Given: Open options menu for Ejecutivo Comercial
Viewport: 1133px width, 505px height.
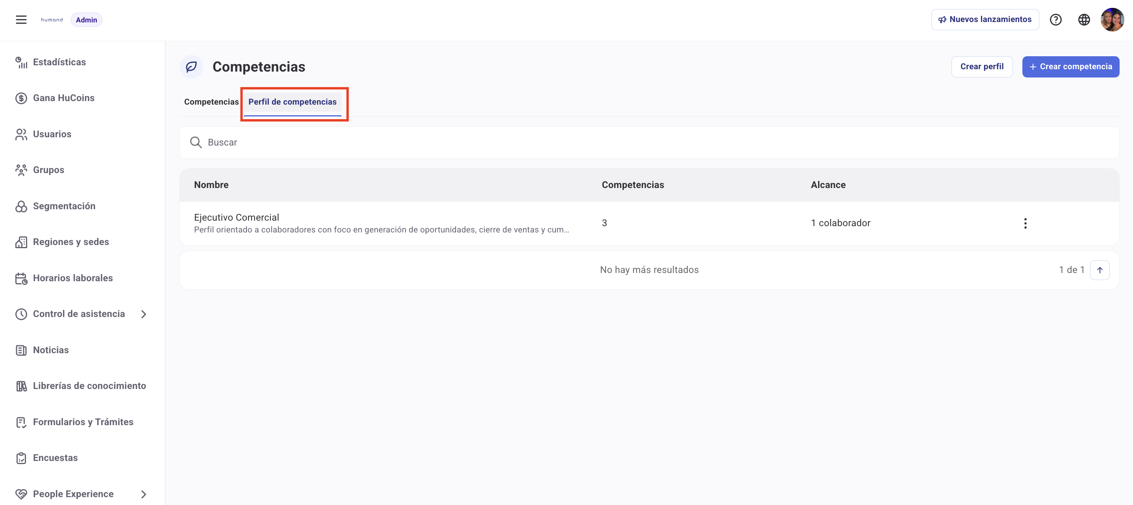Looking at the screenshot, I should coord(1026,223).
